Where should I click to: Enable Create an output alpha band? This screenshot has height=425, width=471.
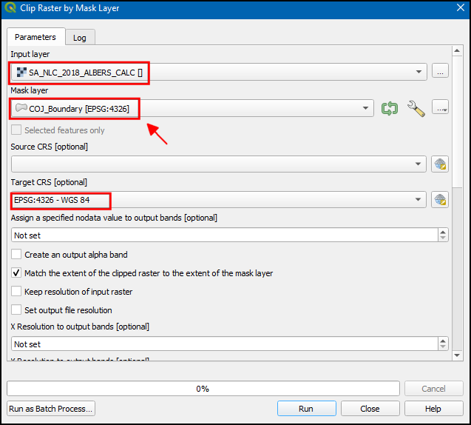pyautogui.click(x=17, y=255)
